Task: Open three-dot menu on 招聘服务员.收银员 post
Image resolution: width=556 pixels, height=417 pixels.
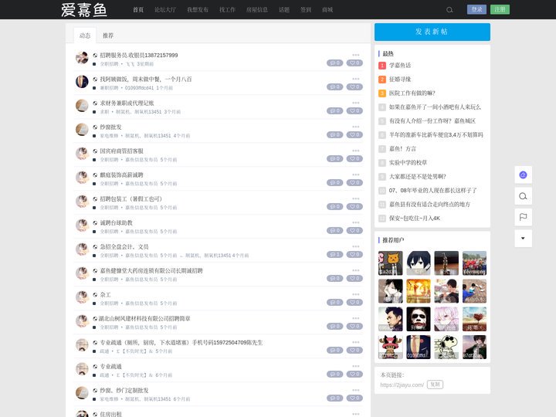Action: [x=356, y=55]
